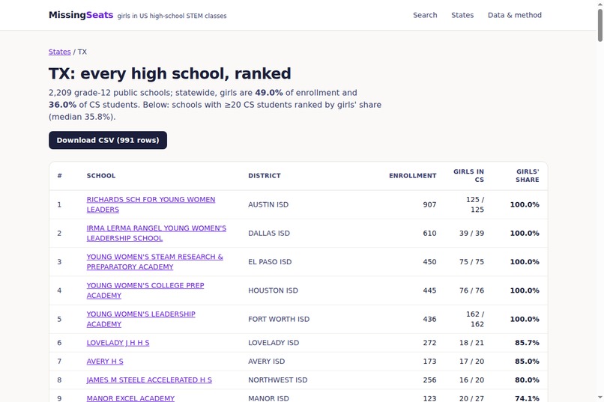Follow the States breadcrumb link

coord(60,52)
